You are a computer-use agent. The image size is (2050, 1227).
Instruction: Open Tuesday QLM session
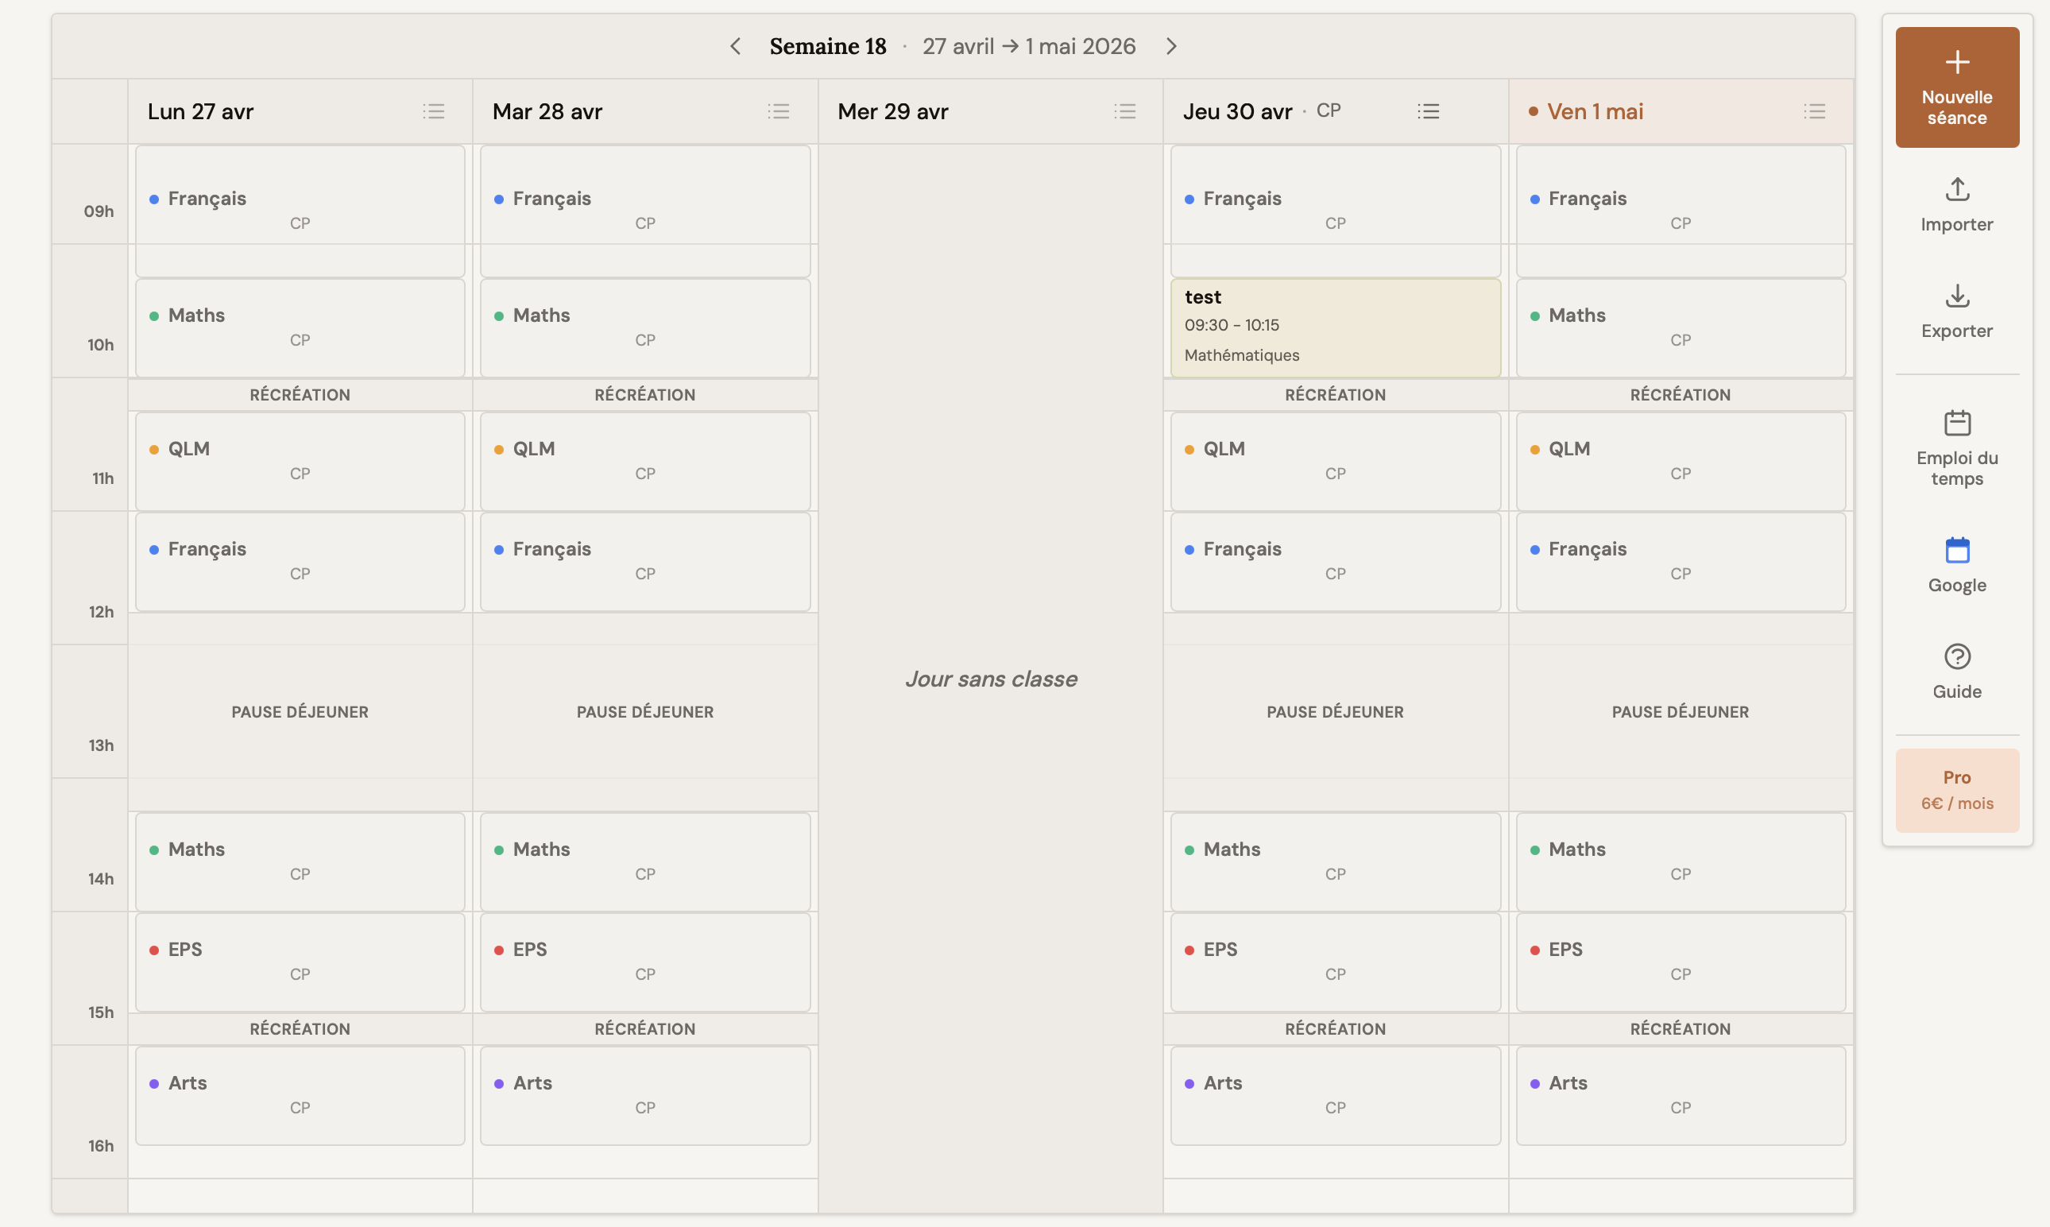(644, 462)
